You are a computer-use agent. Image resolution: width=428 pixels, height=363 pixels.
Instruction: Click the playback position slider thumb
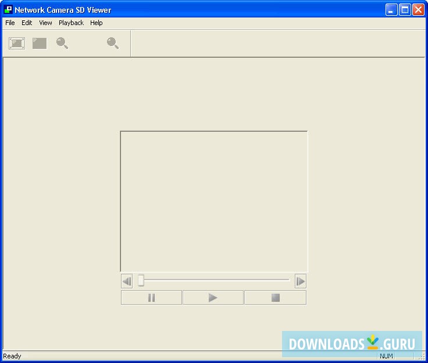click(x=141, y=280)
